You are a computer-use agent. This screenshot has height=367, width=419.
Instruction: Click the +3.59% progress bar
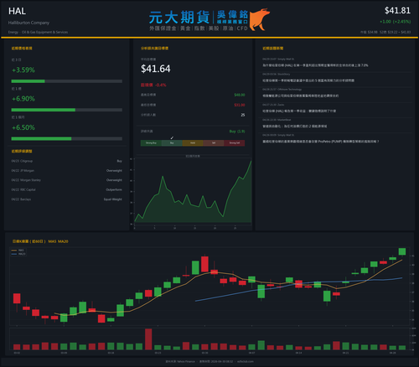coord(67,81)
